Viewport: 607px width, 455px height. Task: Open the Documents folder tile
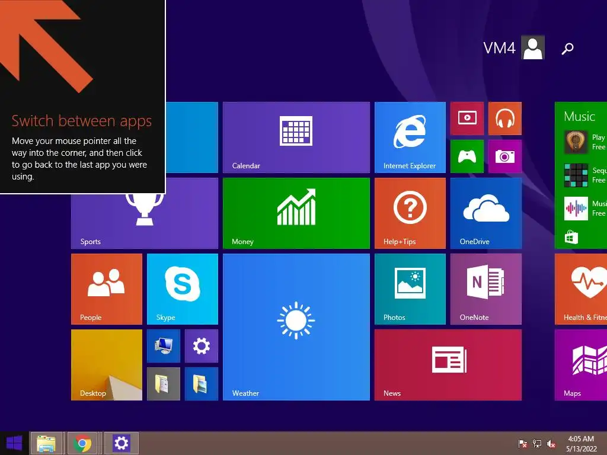(164, 384)
